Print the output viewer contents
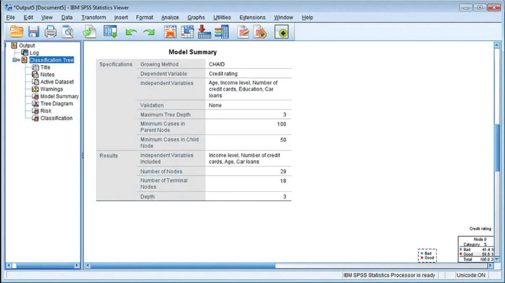 pyautogui.click(x=51, y=31)
